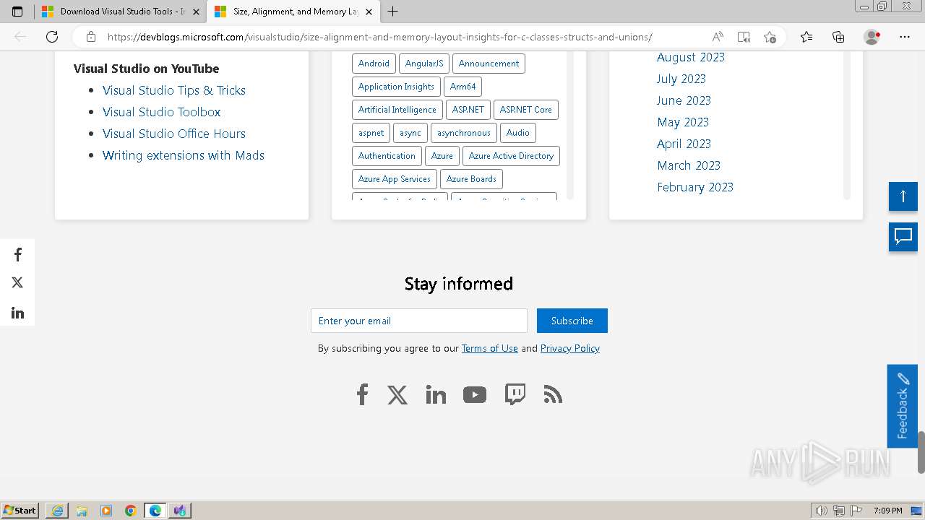Select the Announcement tag
Screen dimensions: 925x520
click(x=489, y=64)
